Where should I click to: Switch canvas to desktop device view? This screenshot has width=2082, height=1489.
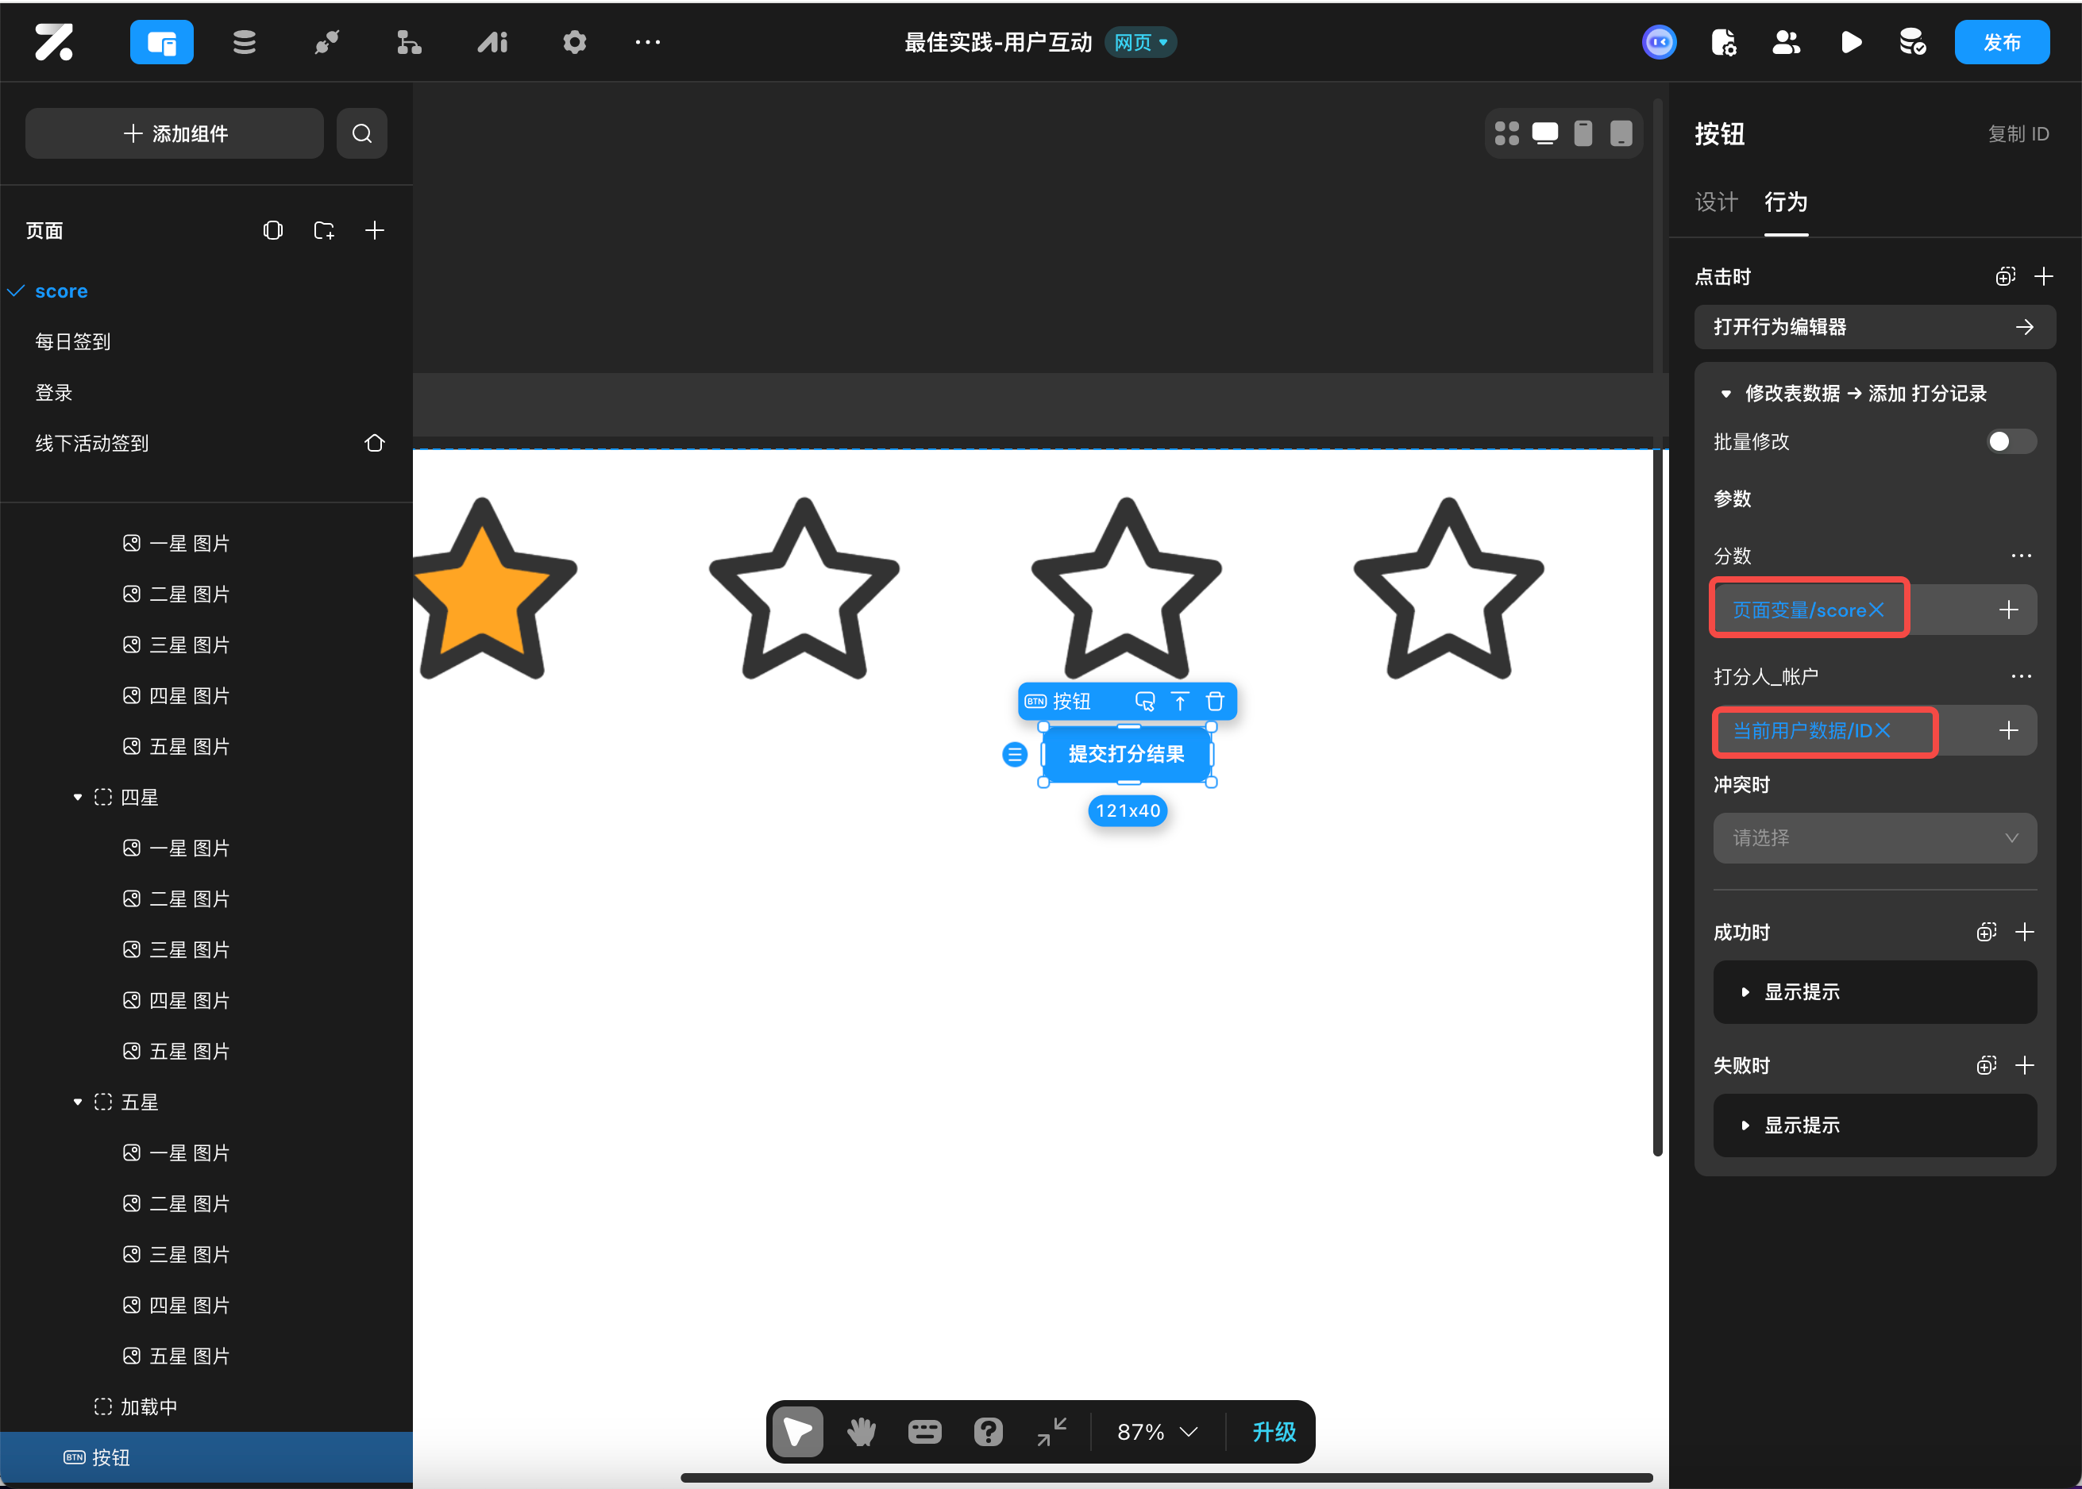click(1544, 133)
